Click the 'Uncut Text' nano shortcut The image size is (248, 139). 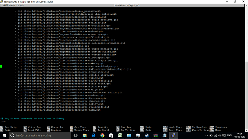(79, 130)
